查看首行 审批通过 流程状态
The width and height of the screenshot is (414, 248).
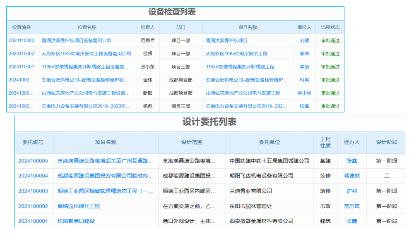330,41
